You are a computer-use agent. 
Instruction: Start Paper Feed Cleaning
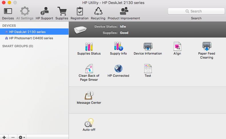(x=206, y=47)
